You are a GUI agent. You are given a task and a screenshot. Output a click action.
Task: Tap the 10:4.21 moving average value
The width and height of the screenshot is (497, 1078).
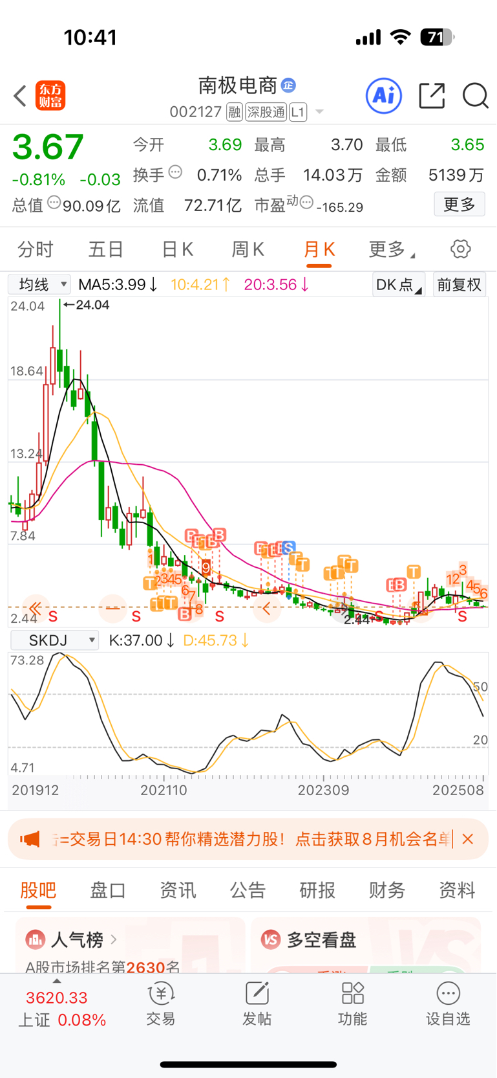[200, 285]
